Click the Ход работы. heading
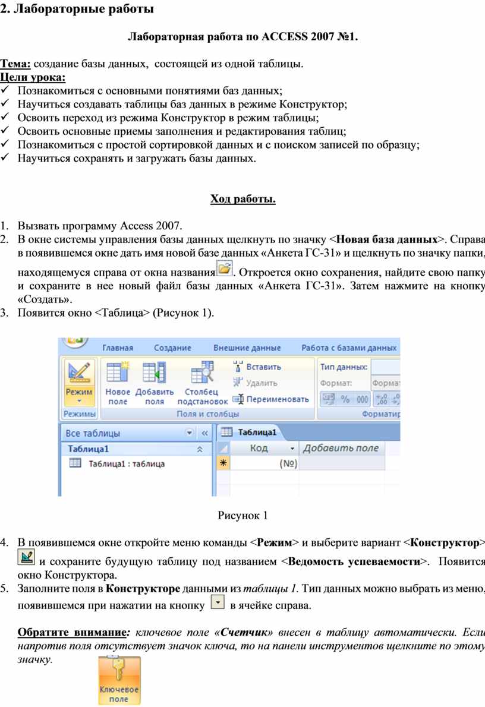Screen dimensions: 485x707 click(x=242, y=199)
